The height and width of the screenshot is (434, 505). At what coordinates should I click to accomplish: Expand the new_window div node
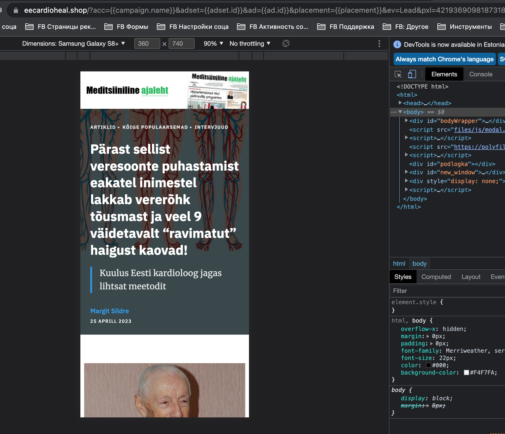406,172
